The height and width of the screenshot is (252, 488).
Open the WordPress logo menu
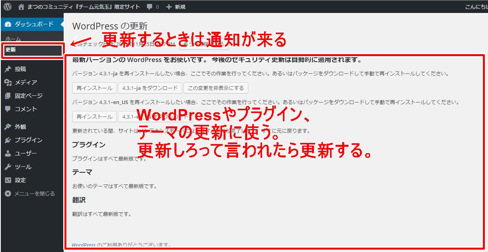click(8, 7)
